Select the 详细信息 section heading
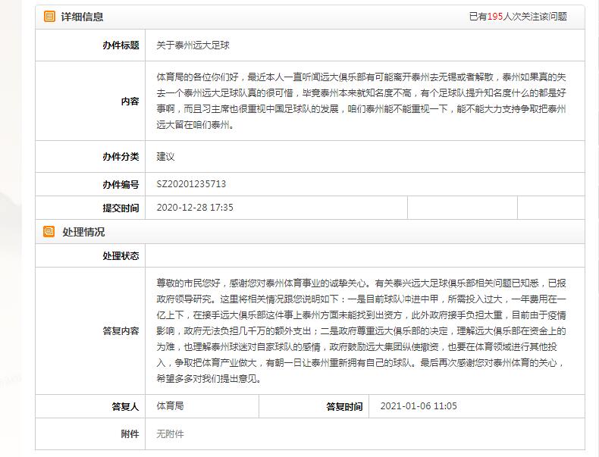Viewport: 599px width, 457px height. pyautogui.click(x=82, y=17)
